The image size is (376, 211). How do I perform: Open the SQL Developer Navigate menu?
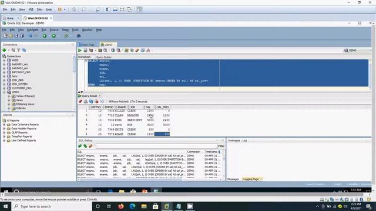[33, 30]
